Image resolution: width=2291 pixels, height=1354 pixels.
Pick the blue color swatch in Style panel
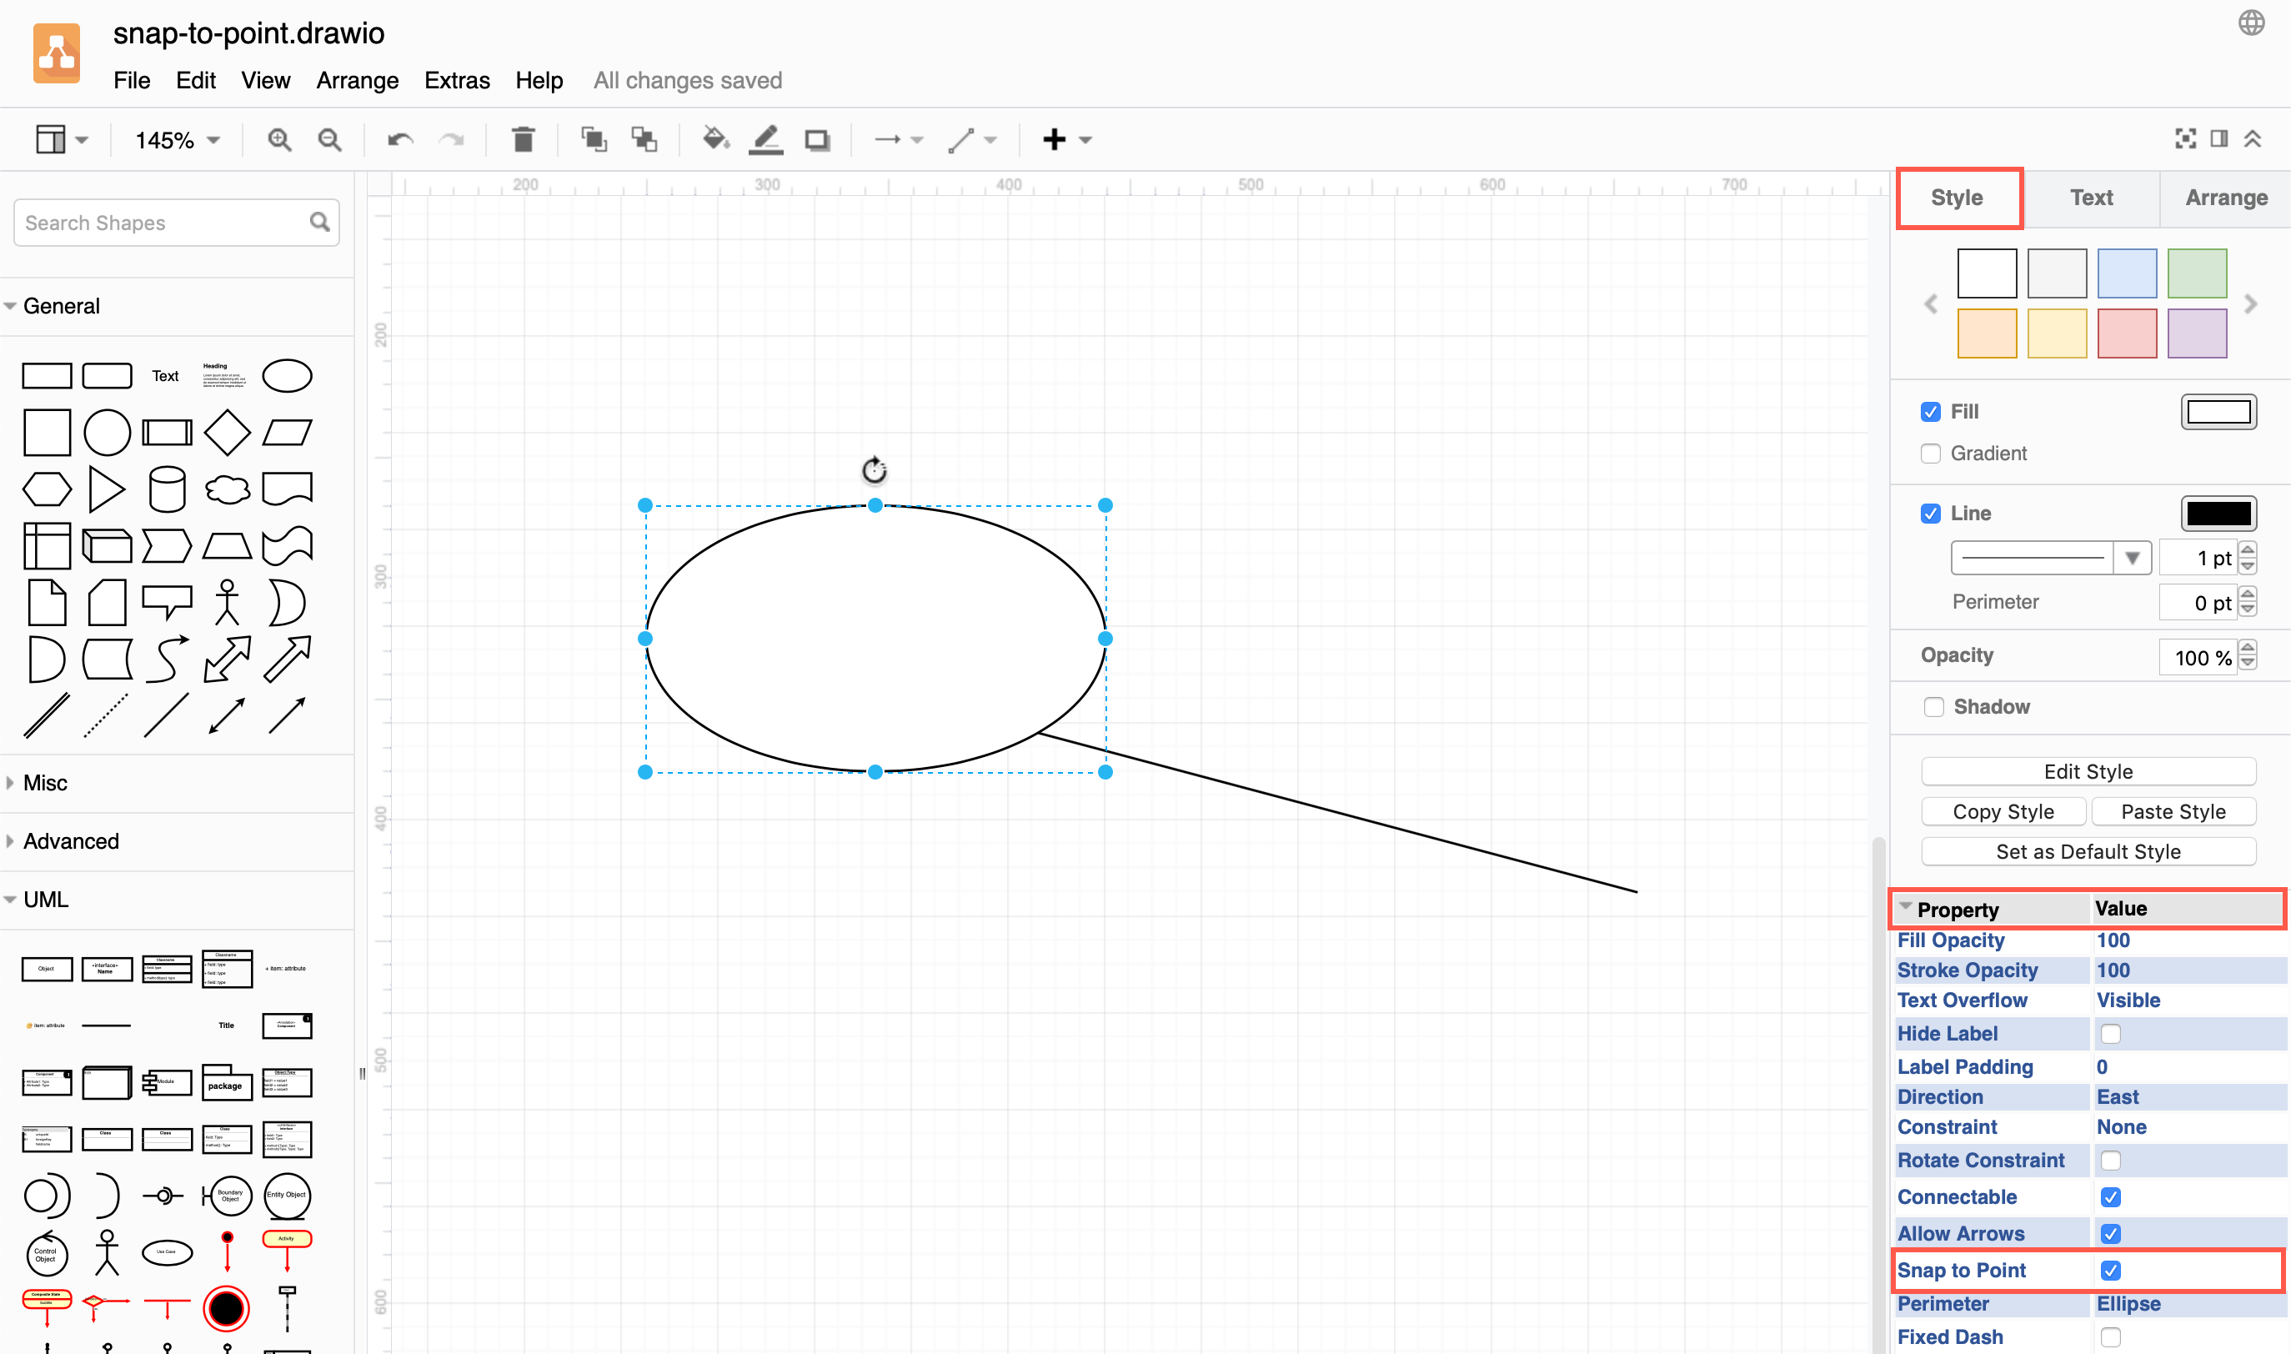2126,273
